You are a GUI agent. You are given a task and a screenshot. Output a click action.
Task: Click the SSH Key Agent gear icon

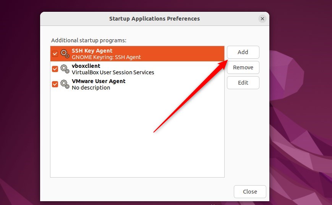[x=65, y=54]
